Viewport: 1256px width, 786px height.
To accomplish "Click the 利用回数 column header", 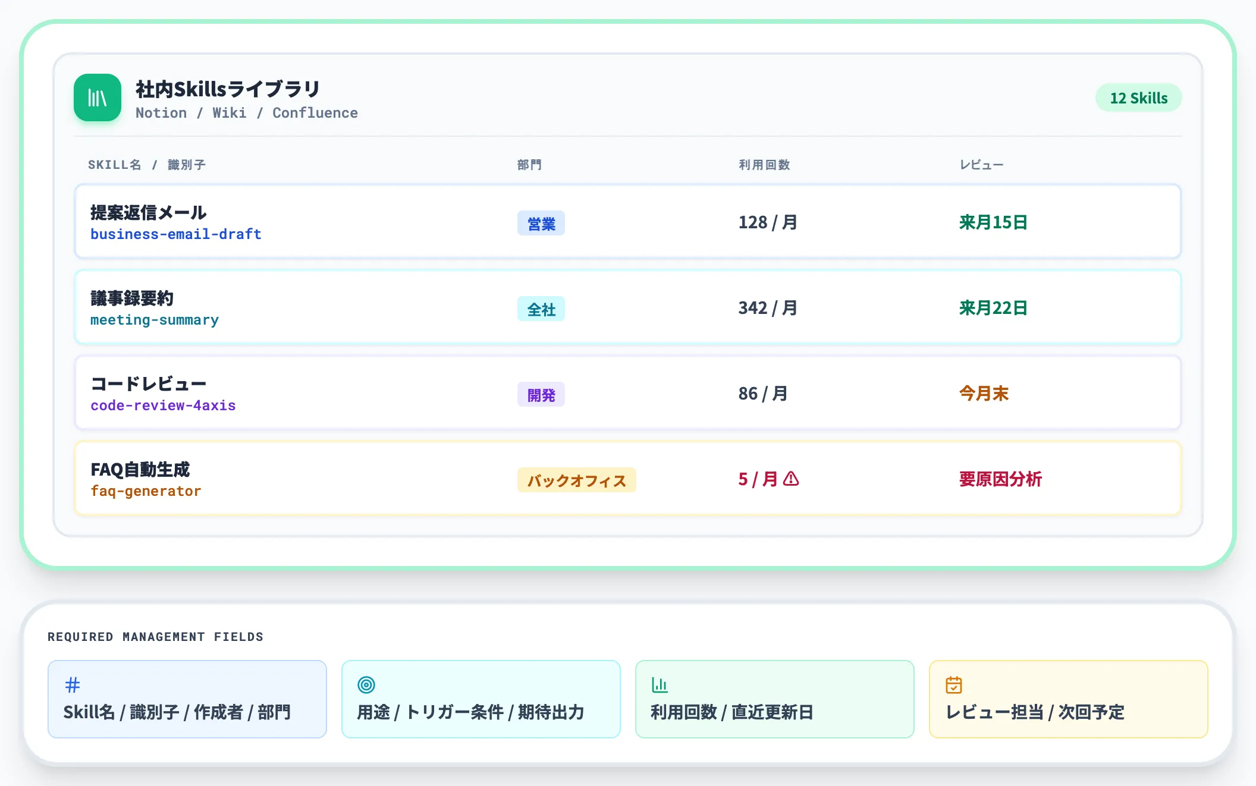I will point(764,165).
